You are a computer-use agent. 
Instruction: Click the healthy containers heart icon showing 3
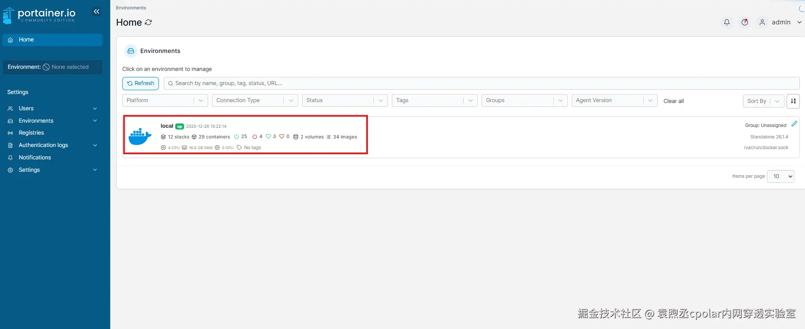(x=268, y=137)
